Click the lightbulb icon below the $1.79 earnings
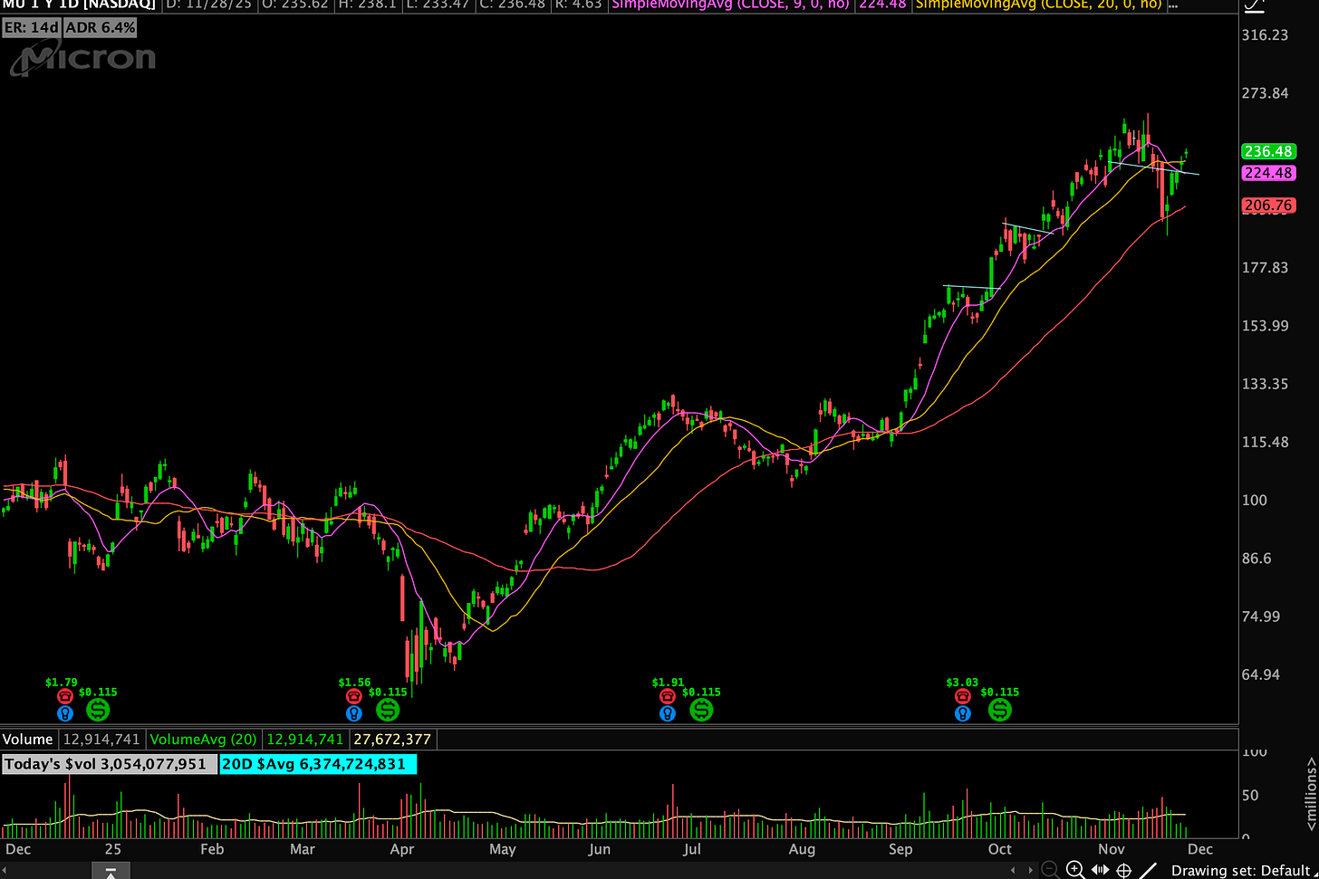 [x=64, y=713]
